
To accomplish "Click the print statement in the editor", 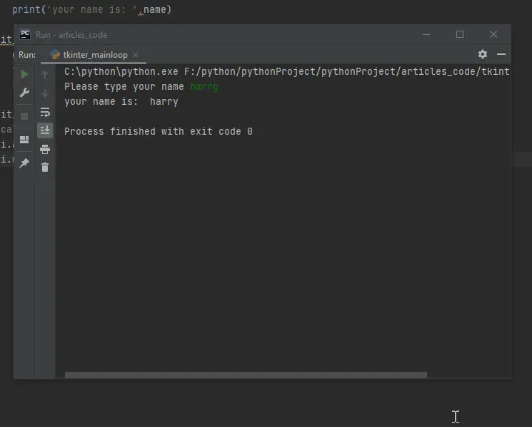I will (x=91, y=9).
